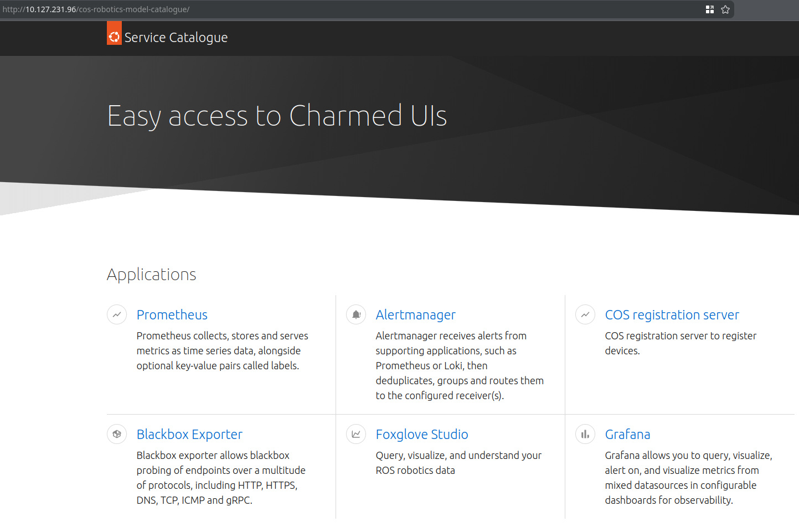Click the Service Catalogue header title

coord(176,38)
